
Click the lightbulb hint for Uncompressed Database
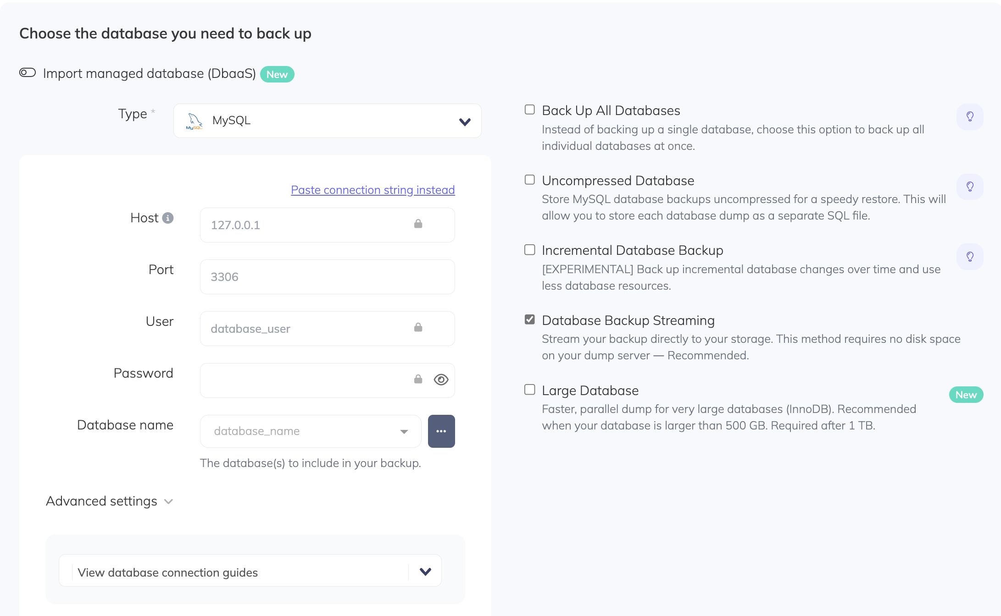pyautogui.click(x=970, y=187)
